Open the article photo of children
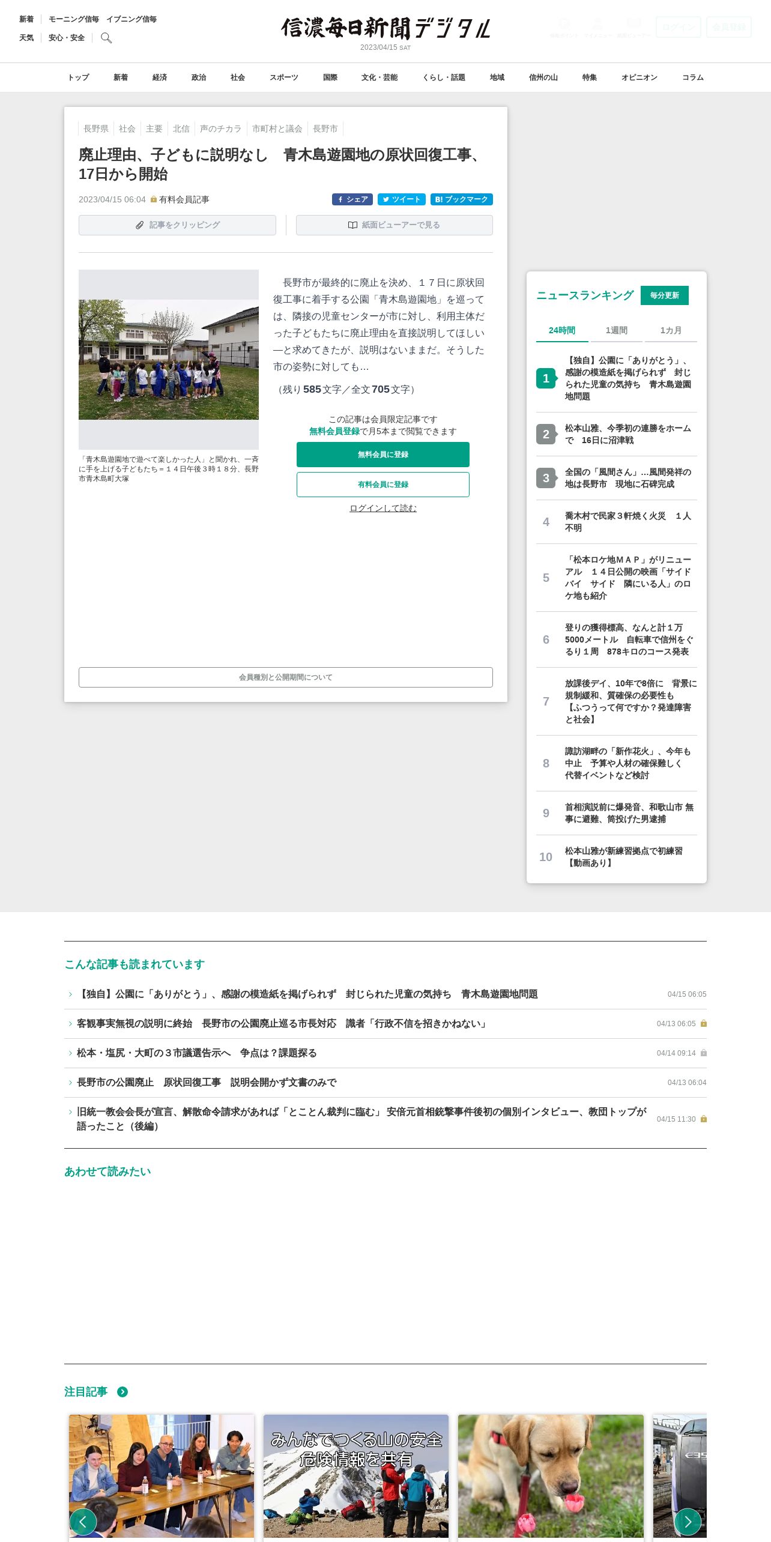The image size is (771, 1542). coord(169,360)
